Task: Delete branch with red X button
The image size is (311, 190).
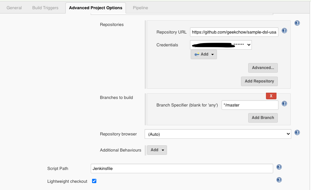Action: pos(271,96)
